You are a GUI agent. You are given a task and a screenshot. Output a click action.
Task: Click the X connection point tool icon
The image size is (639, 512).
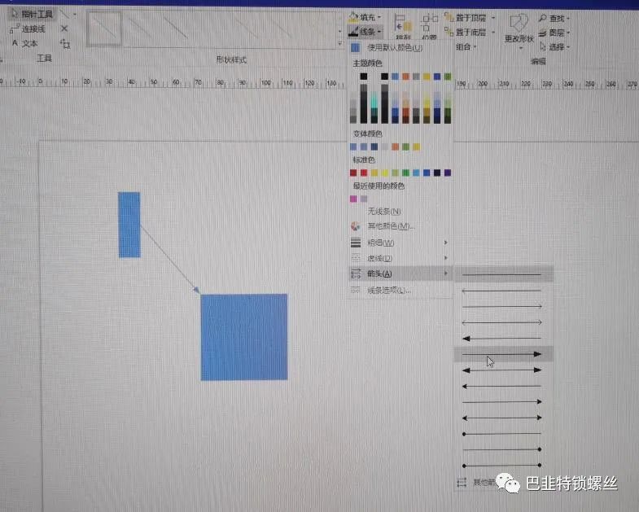[x=64, y=28]
